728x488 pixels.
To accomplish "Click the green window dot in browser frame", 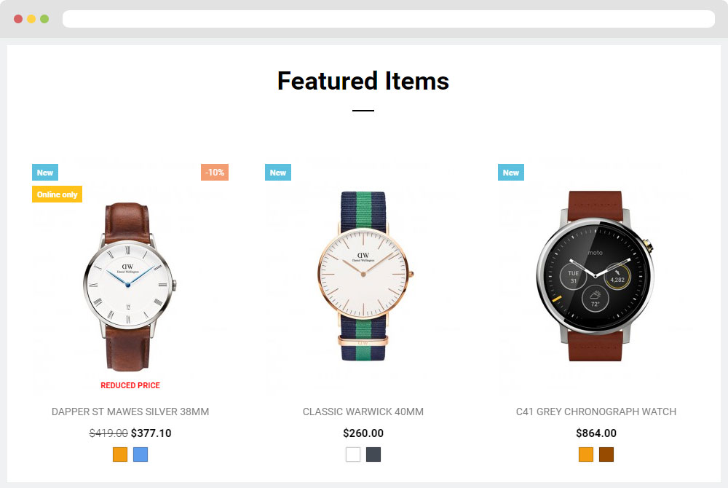I will [x=44, y=19].
